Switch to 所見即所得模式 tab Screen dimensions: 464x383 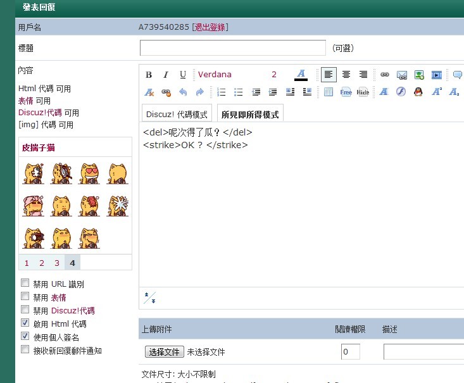pyautogui.click(x=250, y=114)
